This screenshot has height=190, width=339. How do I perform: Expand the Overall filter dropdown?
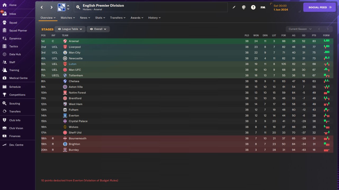98,29
